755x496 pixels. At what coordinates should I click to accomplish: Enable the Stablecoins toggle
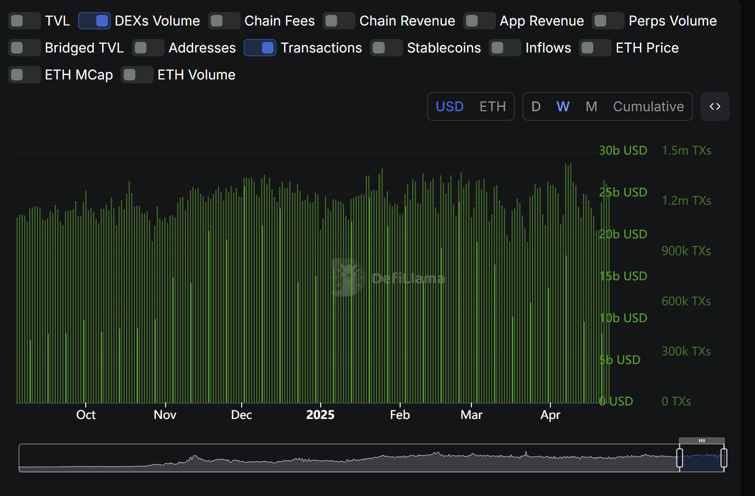386,48
